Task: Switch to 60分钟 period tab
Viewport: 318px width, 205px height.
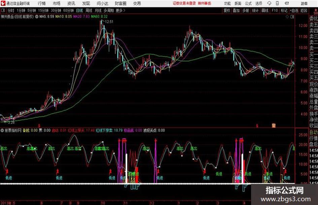Action: [68, 10]
